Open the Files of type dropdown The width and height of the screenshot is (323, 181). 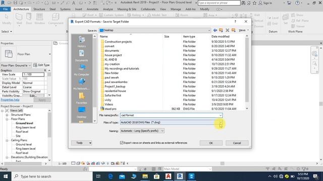221,122
